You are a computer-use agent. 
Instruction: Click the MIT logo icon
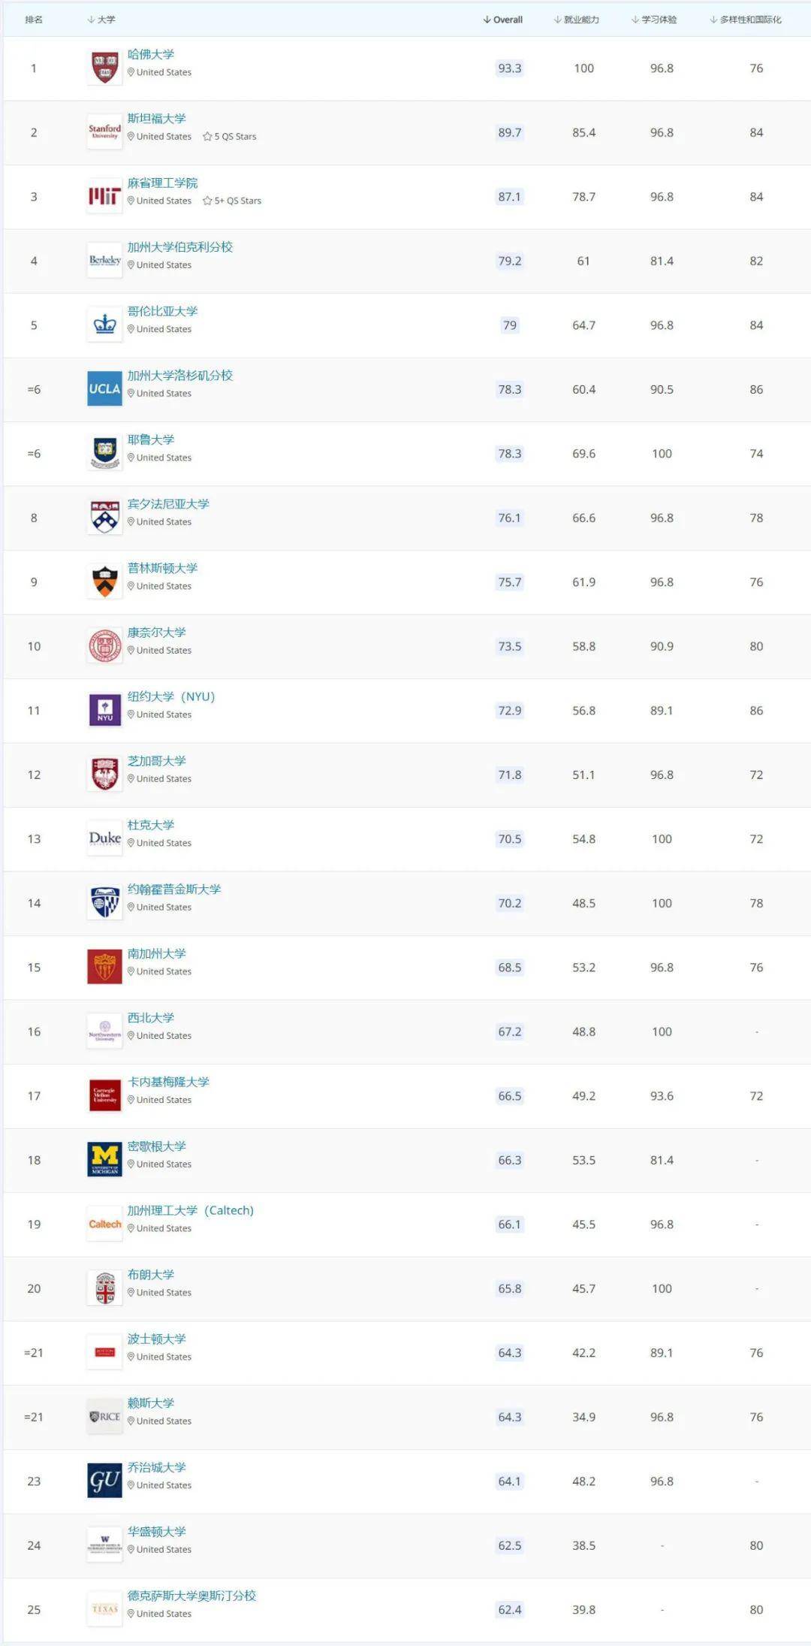(104, 197)
